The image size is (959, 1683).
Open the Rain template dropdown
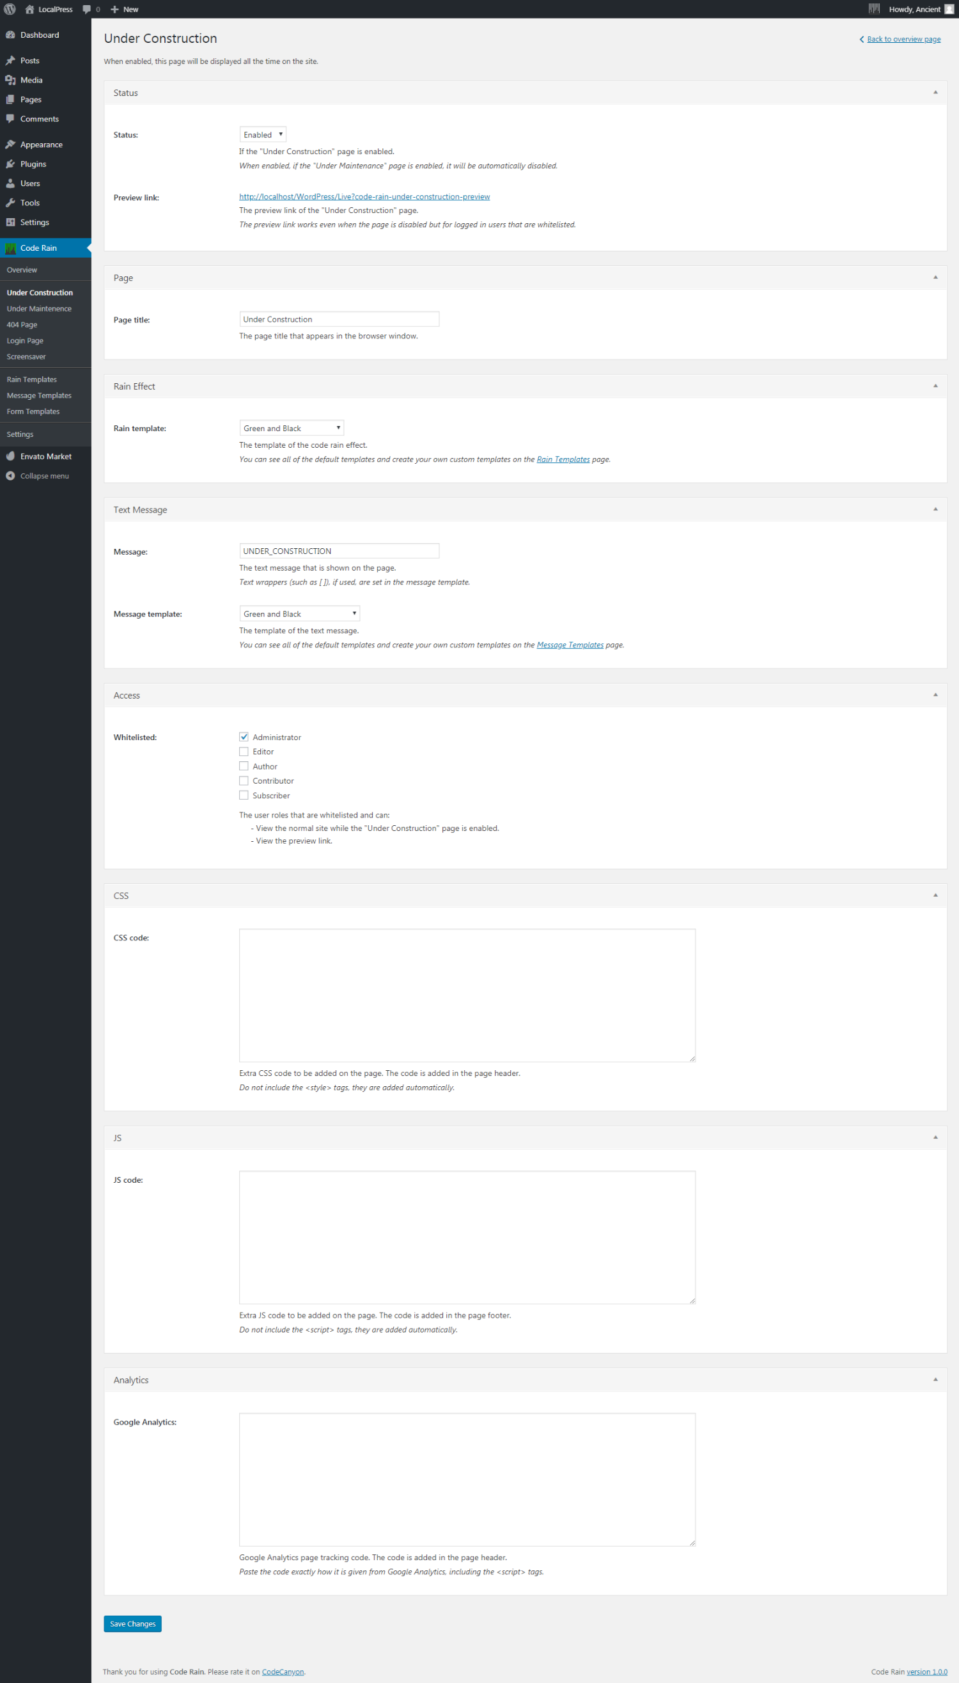tap(291, 429)
